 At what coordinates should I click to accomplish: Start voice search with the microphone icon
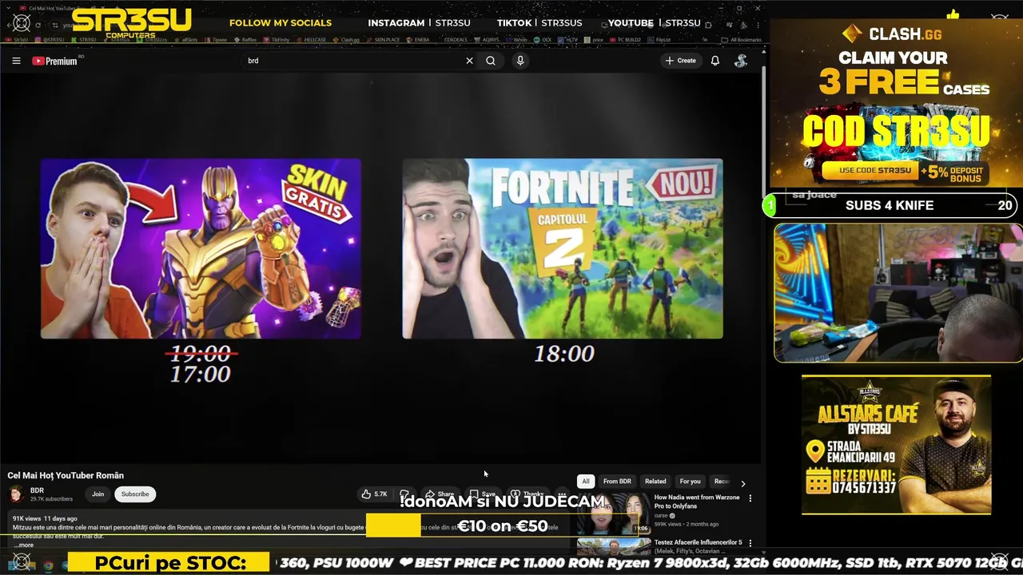point(520,61)
